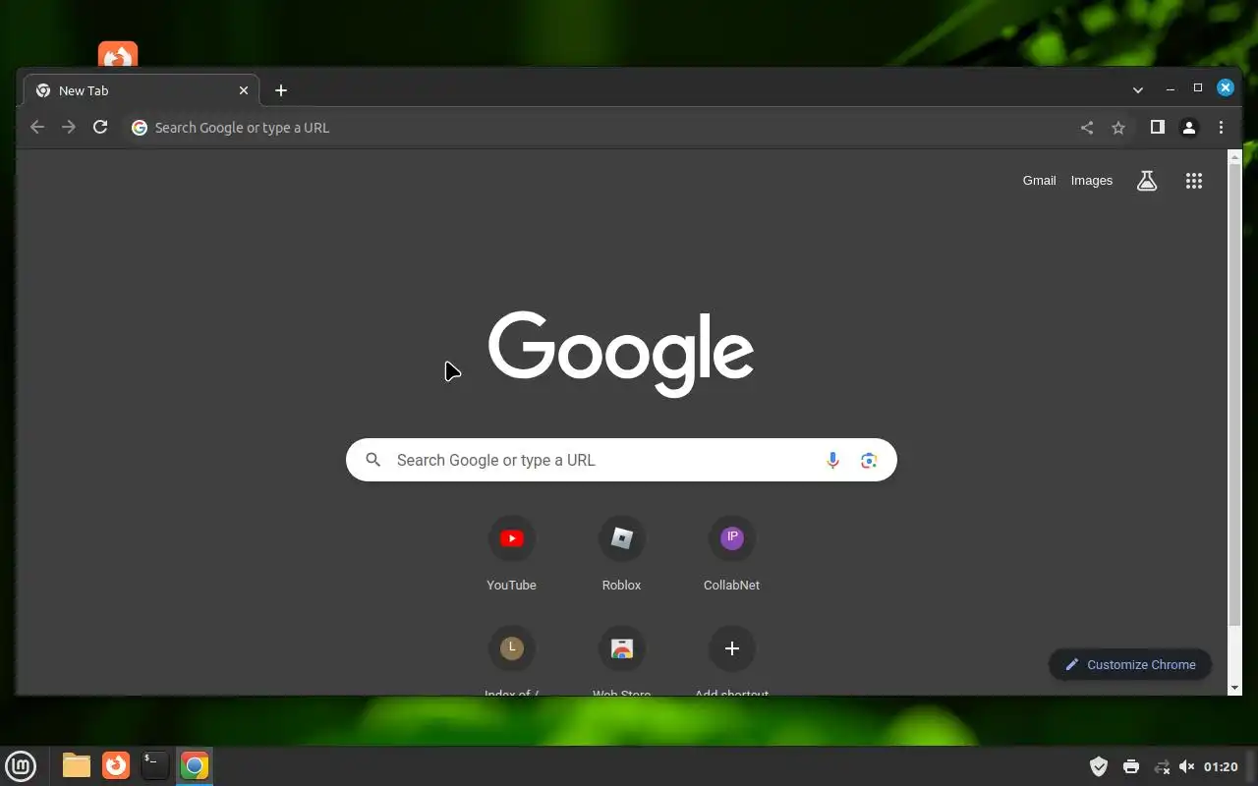
Task: Click the Customize Chrome button
Action: coord(1130,664)
